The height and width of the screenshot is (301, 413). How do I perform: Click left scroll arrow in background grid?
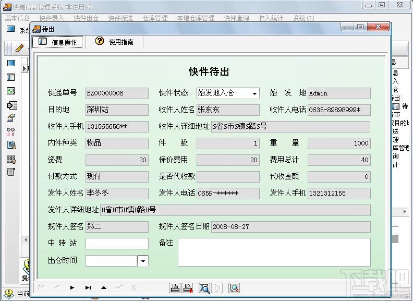tap(26, 240)
